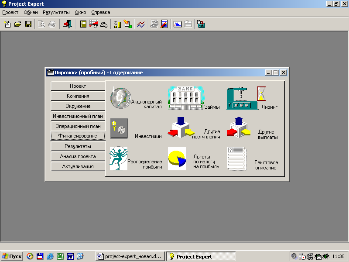The image size is (349, 262).
Task: Launch Word from the quick launch bar
Action: (x=70, y=256)
